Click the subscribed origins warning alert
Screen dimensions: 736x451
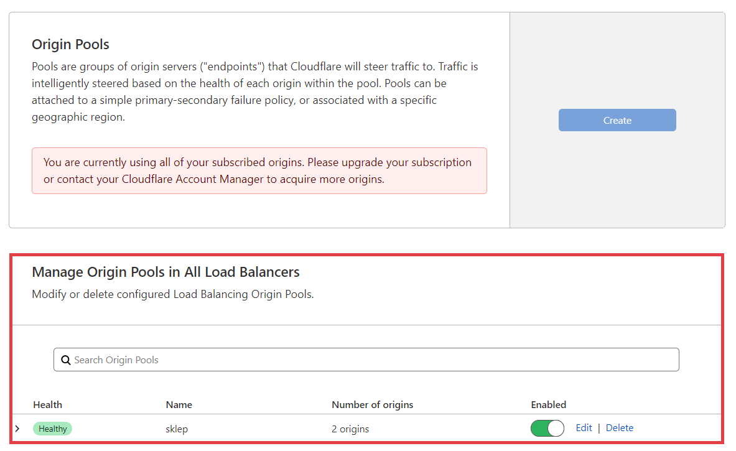(x=259, y=171)
